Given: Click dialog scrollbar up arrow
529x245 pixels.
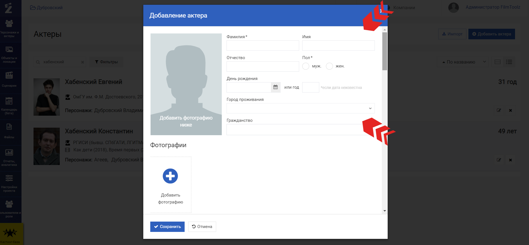Looking at the screenshot, I should click(x=385, y=30).
